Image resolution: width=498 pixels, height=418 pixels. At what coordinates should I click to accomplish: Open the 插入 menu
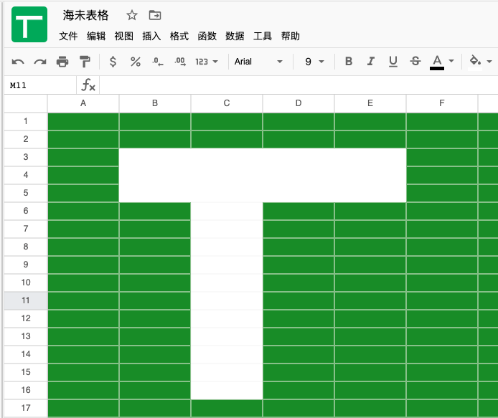pos(151,36)
